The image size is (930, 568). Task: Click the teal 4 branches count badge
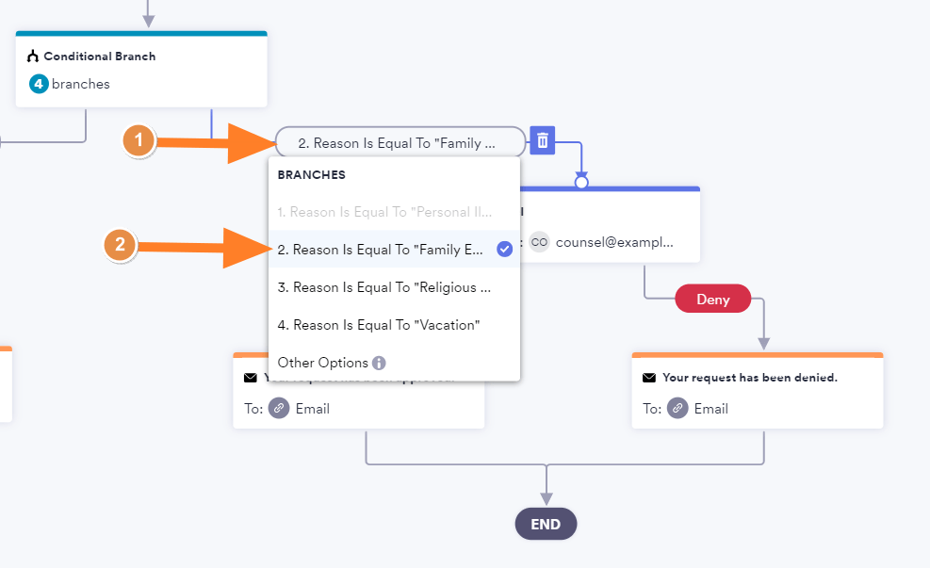coord(38,84)
